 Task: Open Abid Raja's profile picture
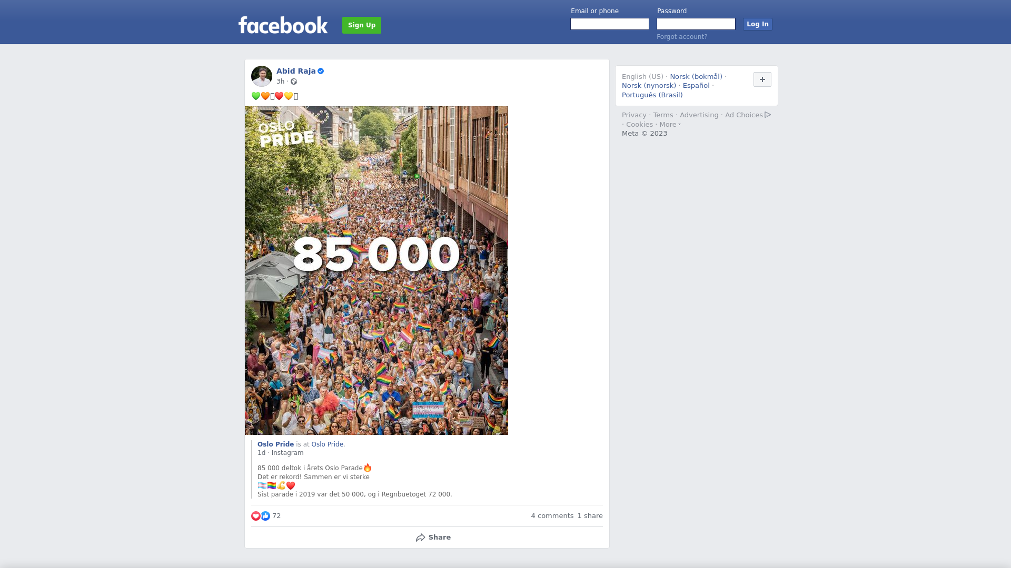262,76
